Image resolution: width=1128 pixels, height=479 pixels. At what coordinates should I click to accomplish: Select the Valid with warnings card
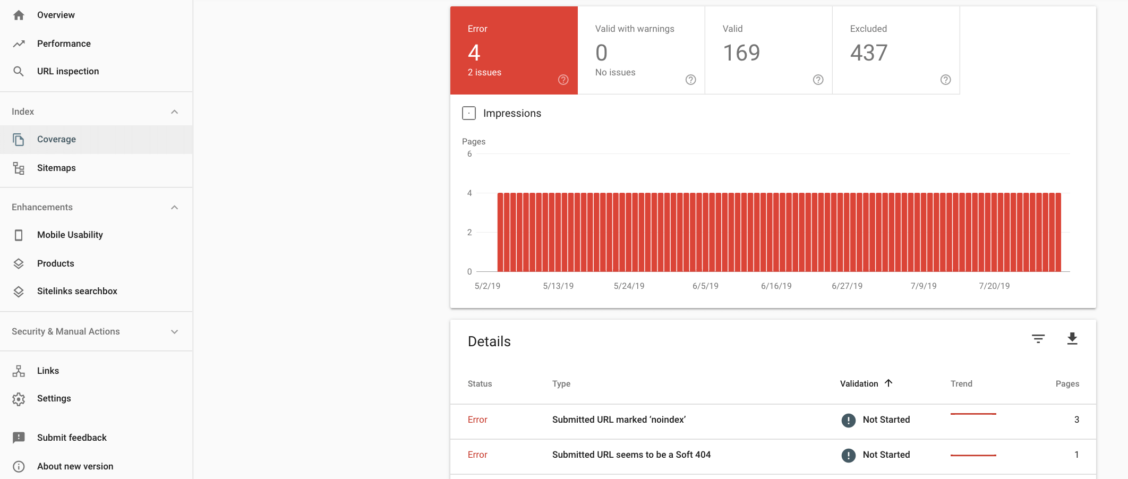[642, 50]
